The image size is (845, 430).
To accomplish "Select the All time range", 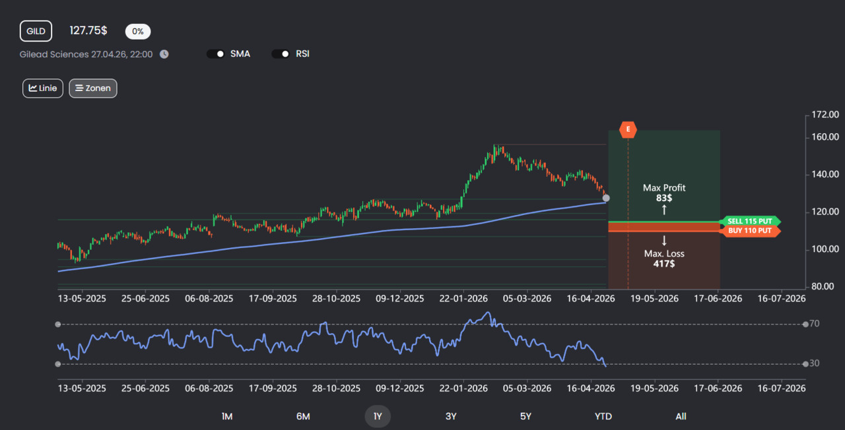I will coord(681,416).
